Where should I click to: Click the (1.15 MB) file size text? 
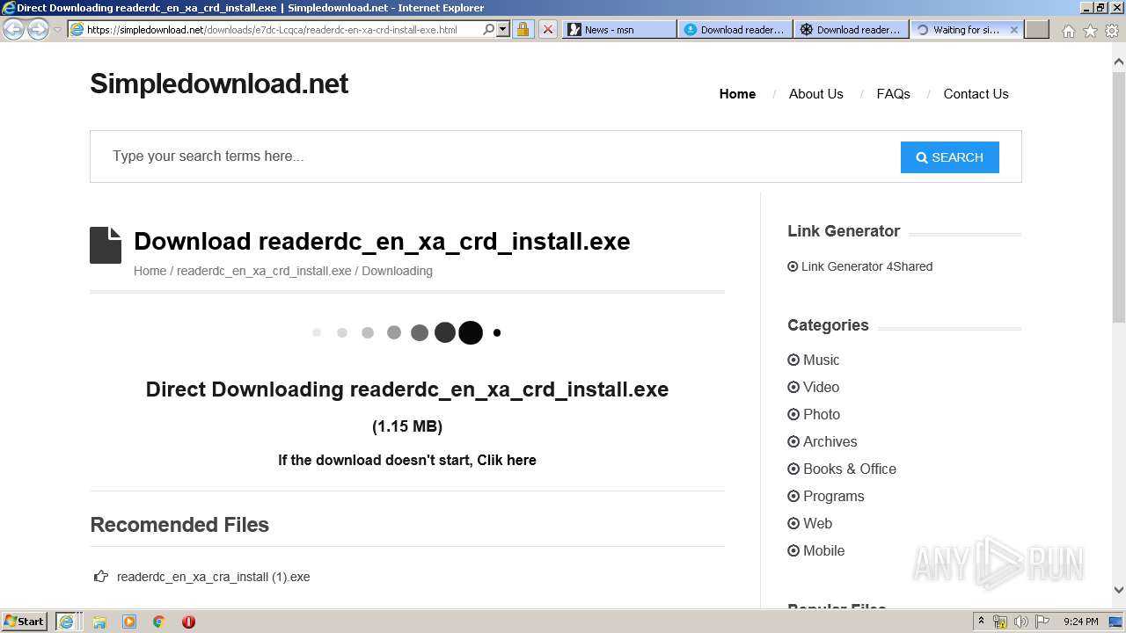pyautogui.click(x=407, y=426)
